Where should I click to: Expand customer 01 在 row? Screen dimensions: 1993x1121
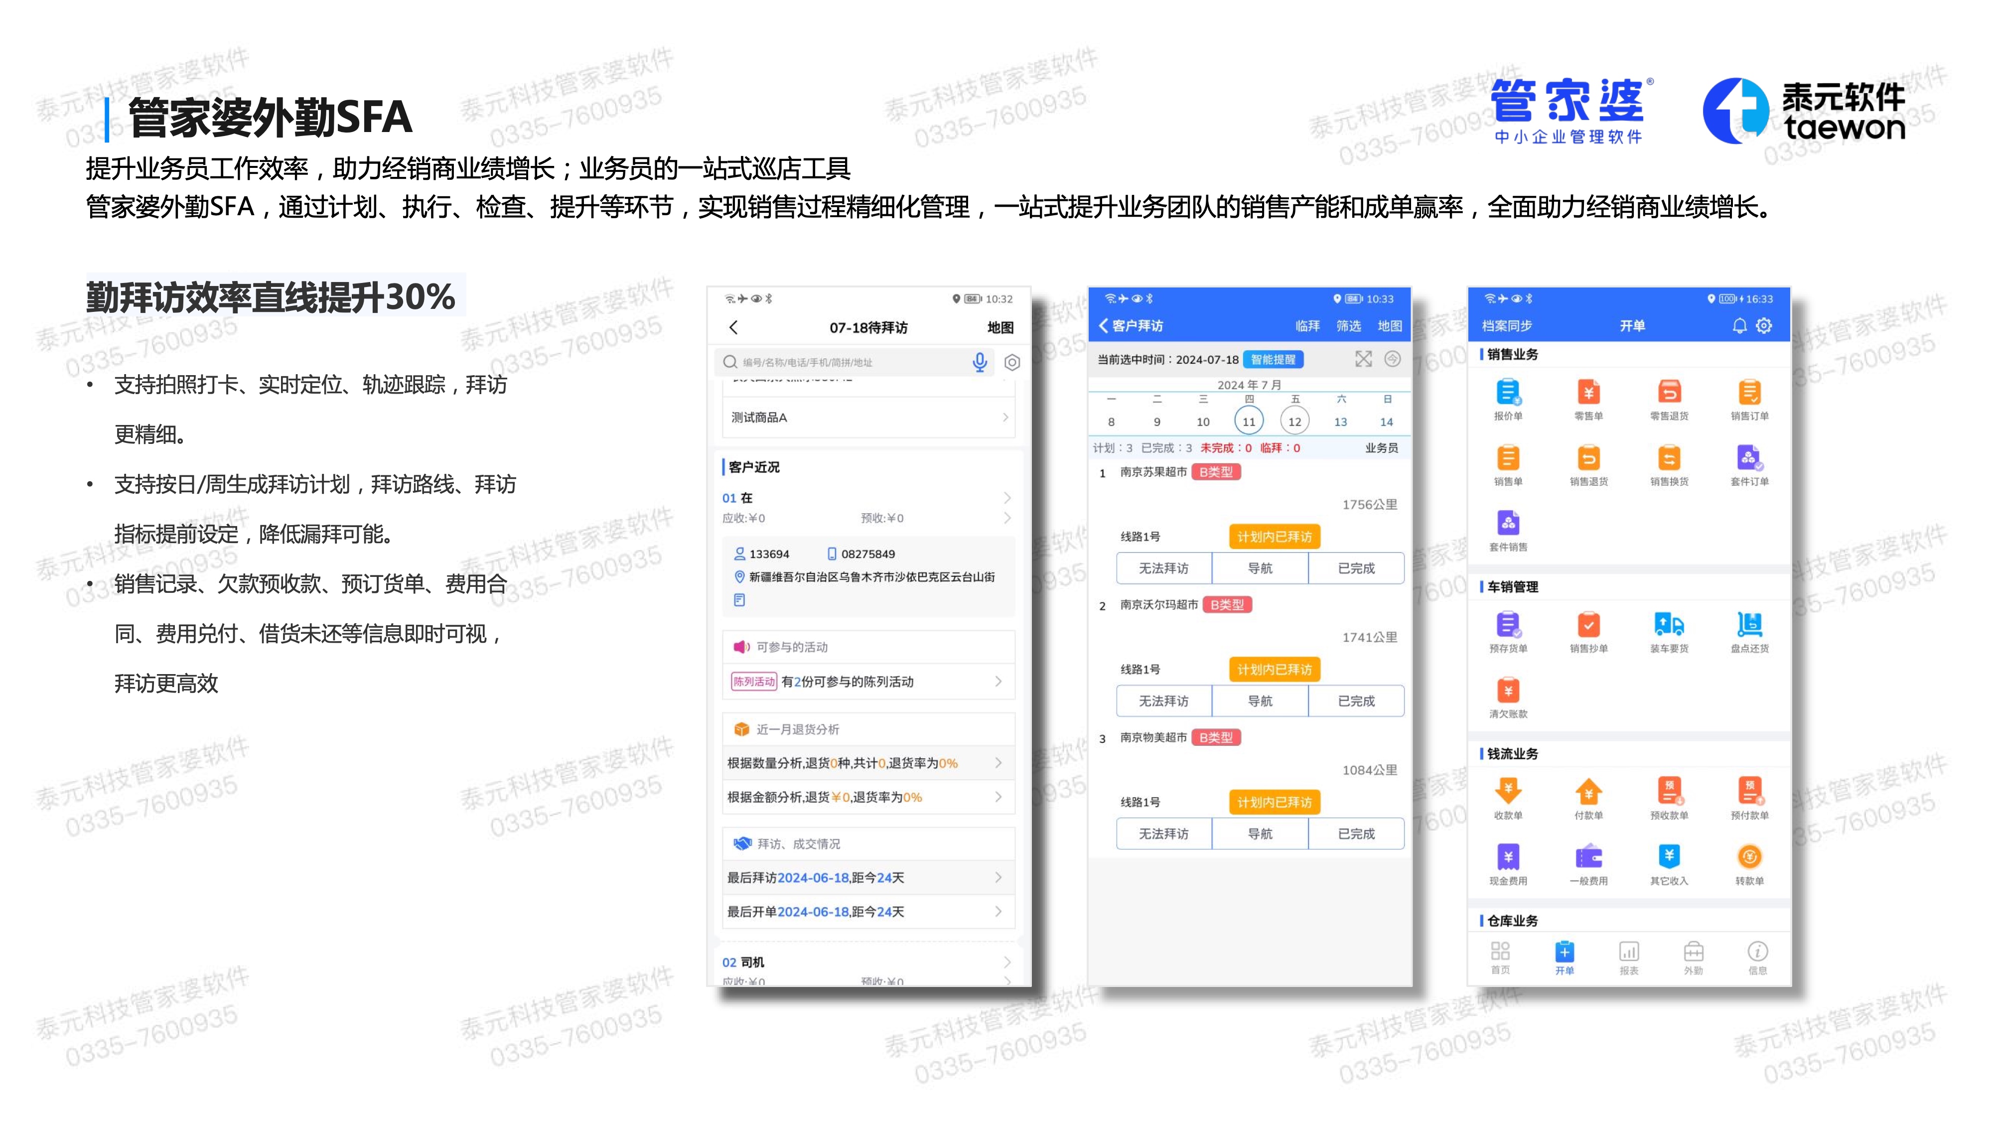pyautogui.click(x=868, y=498)
